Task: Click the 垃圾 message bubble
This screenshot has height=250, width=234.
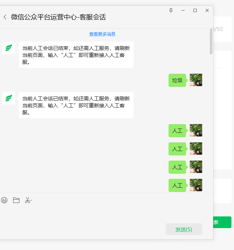Action: (177, 80)
